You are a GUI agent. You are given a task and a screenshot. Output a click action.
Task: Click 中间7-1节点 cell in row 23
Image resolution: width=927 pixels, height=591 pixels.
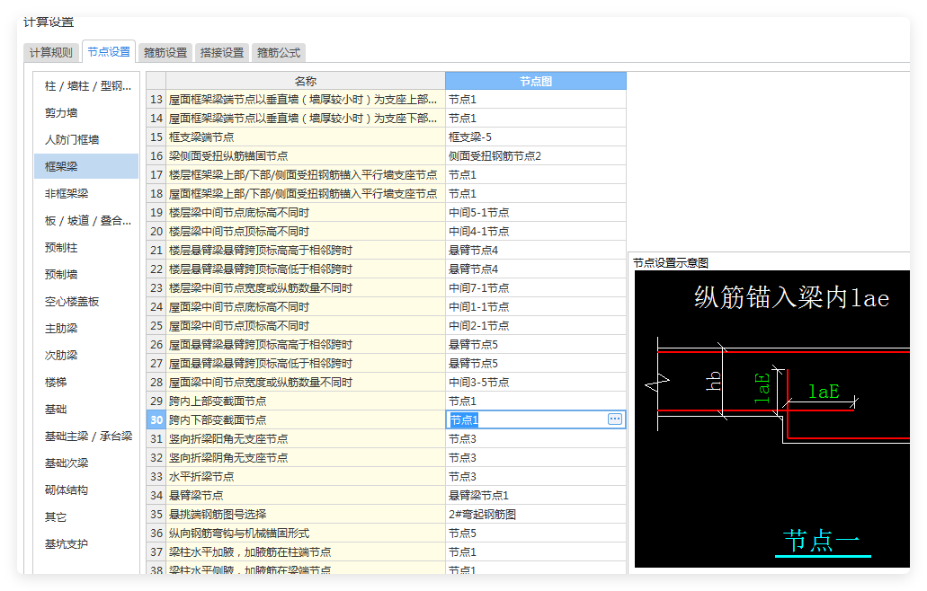tap(536, 288)
